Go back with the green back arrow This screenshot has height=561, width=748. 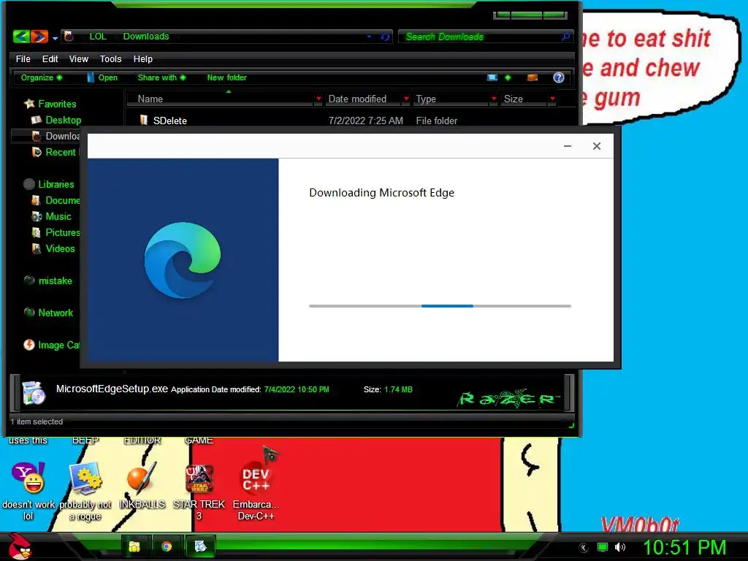(x=21, y=37)
